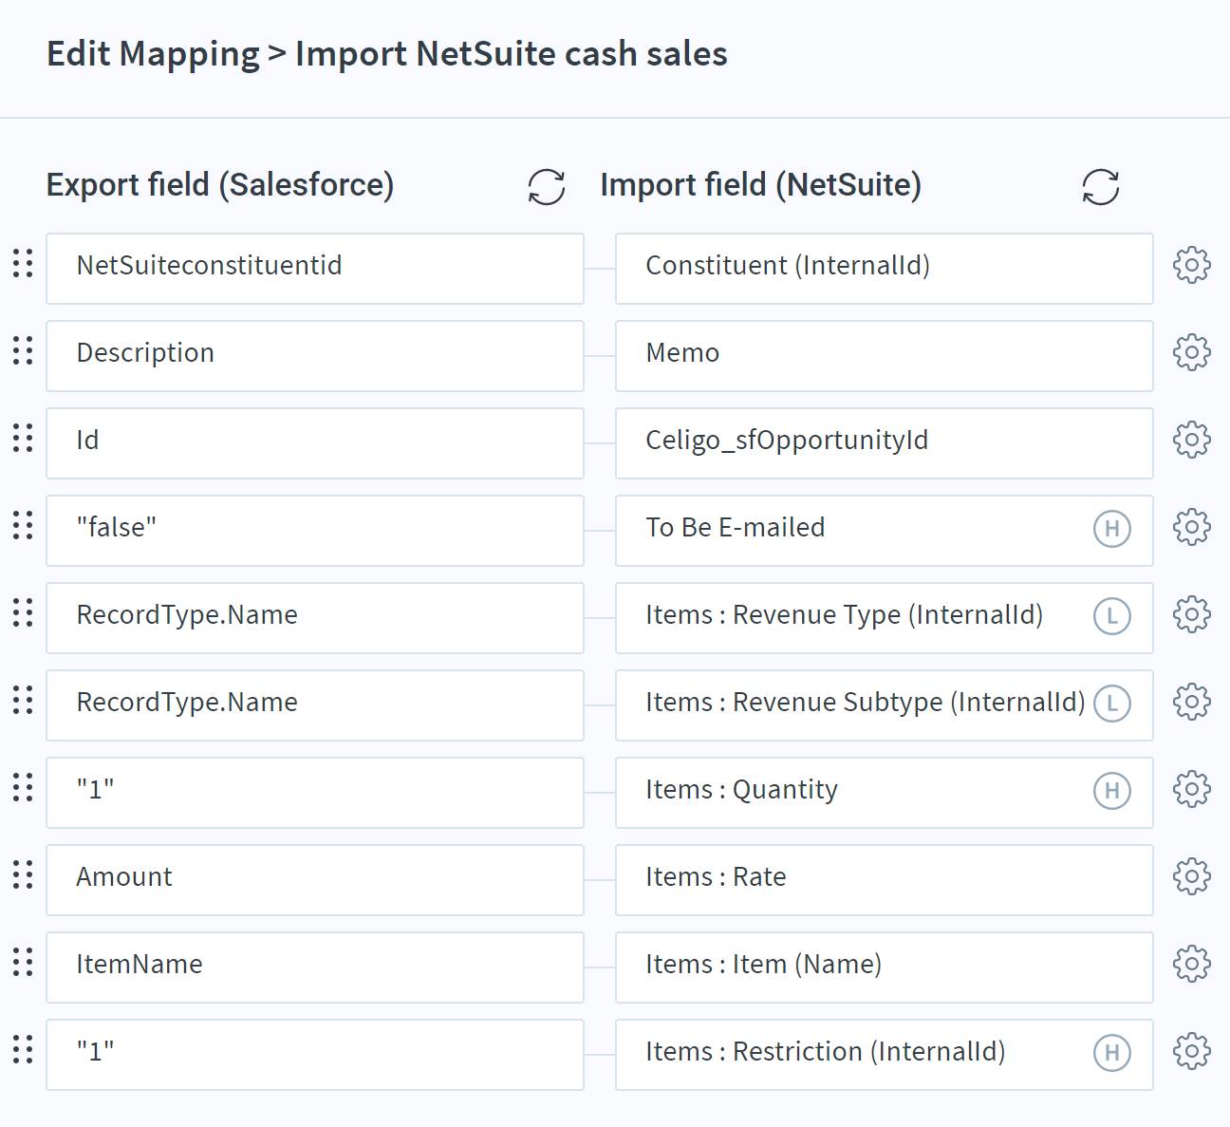
Task: Click lookup L badge on Revenue Subtype
Action: [x=1112, y=703]
